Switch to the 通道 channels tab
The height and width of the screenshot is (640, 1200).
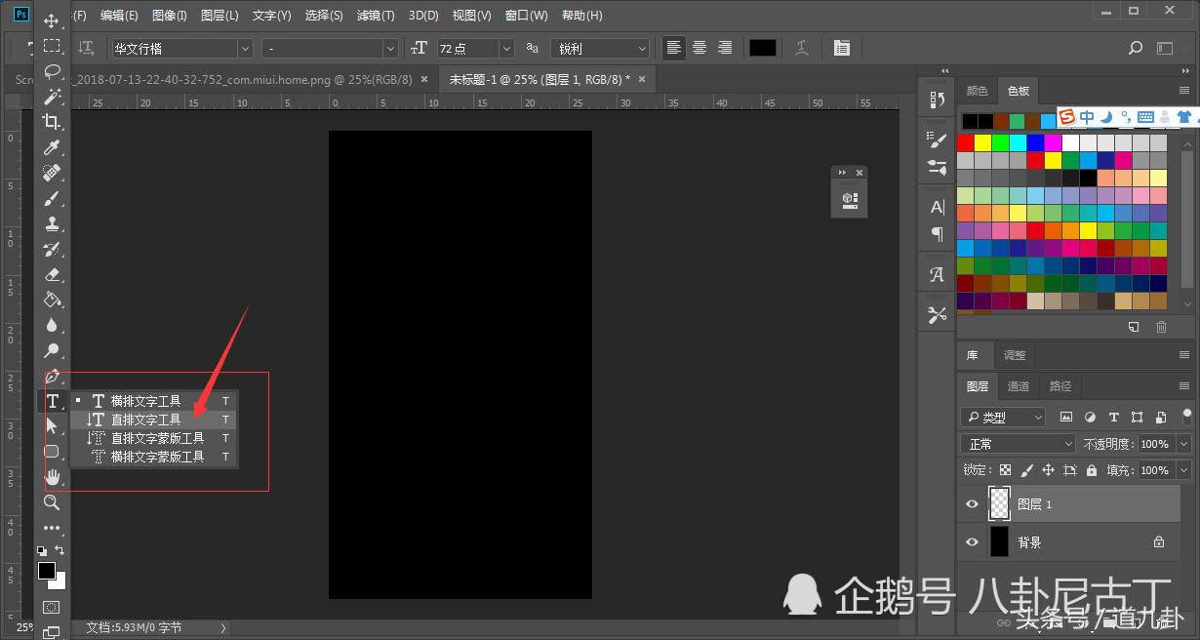point(1019,385)
